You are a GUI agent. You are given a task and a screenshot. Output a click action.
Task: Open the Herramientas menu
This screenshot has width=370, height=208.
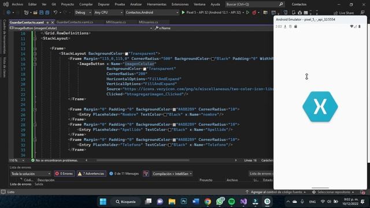pos(157,4)
